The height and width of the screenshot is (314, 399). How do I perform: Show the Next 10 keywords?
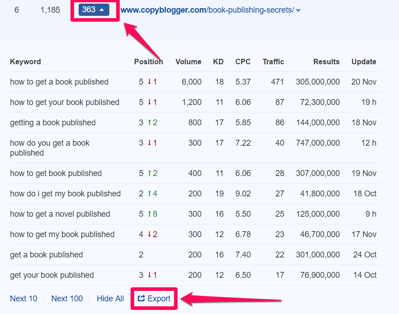(23, 299)
